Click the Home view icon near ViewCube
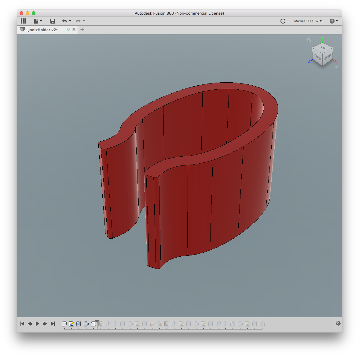This screenshot has height=357, width=359. [309, 40]
